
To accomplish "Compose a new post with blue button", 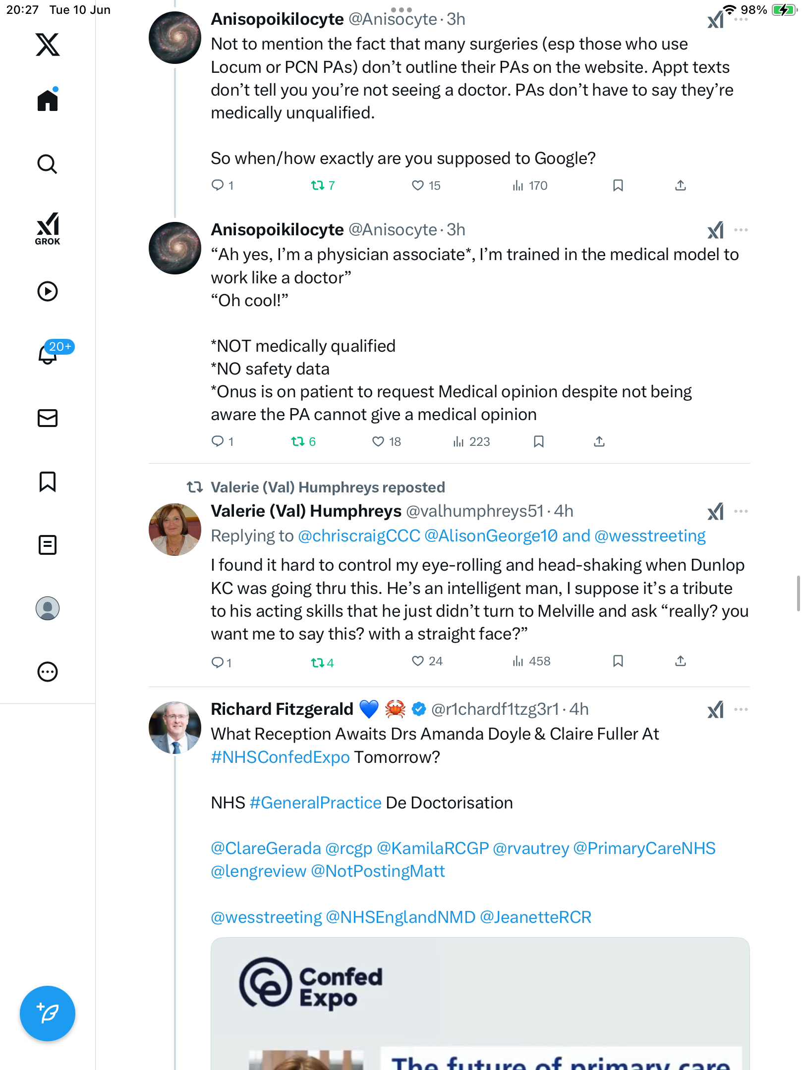I will pyautogui.click(x=48, y=1014).
